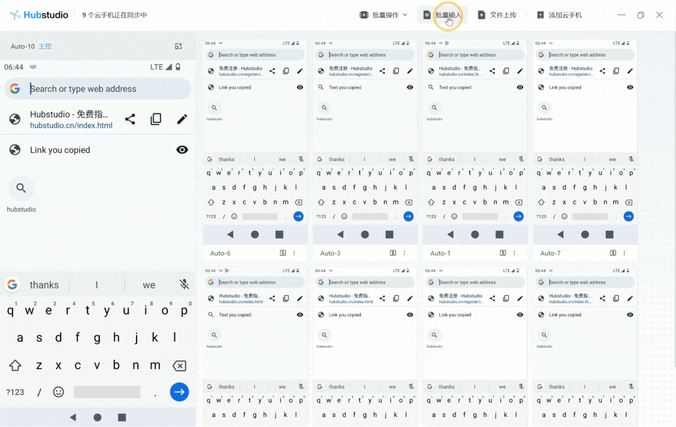Tap the copy link icon in Auto-10
The width and height of the screenshot is (676, 427).
pyautogui.click(x=156, y=119)
